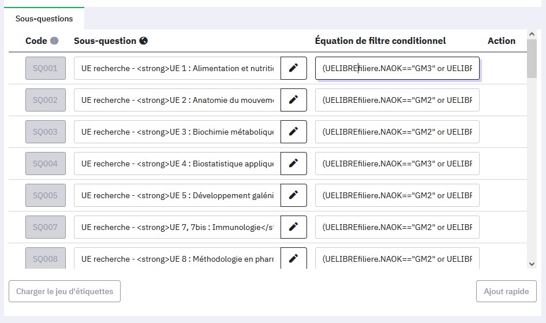Viewport: 546px width, 323px height.
Task: Click the vertical scrollbar thumb
Action: coord(532,58)
